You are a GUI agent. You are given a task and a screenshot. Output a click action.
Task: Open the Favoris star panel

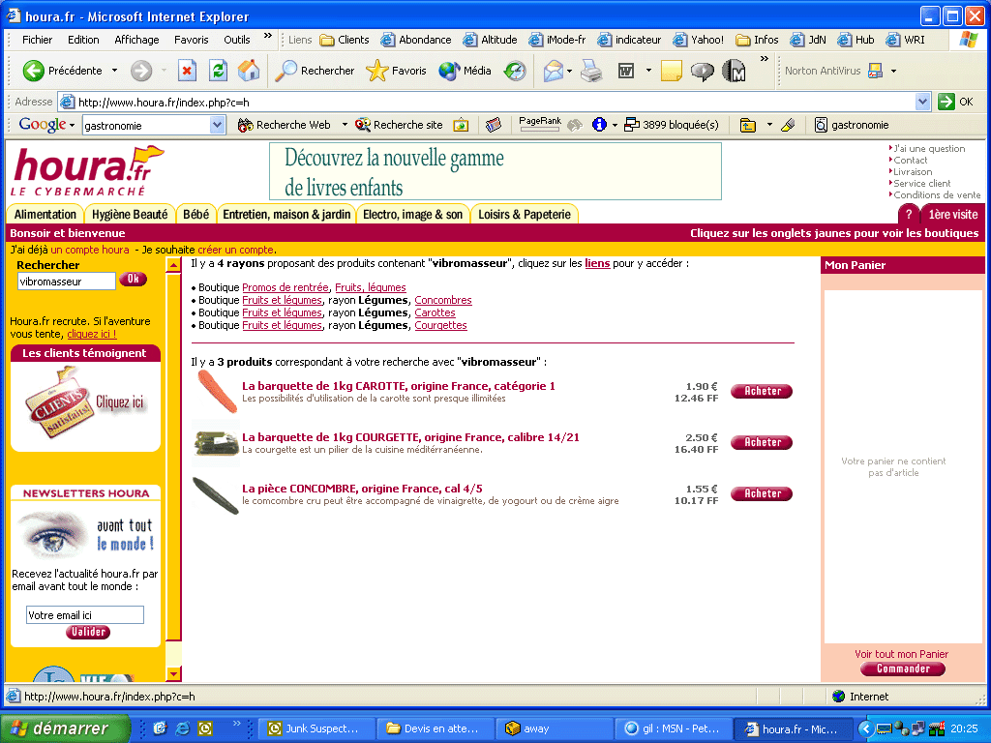coord(396,71)
